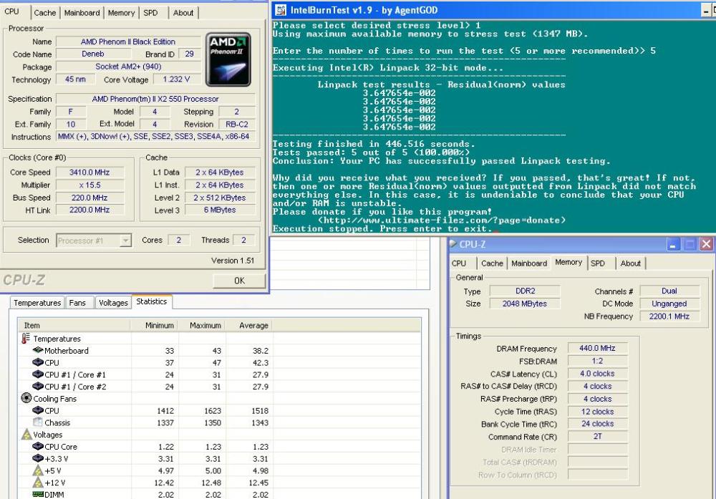Click the Minimum column header
716x499 pixels.
pyautogui.click(x=155, y=325)
